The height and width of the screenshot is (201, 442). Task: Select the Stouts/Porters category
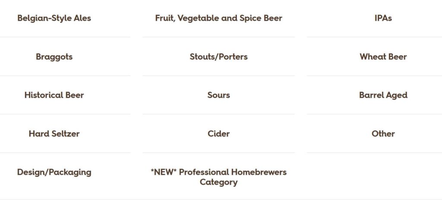tap(218, 57)
